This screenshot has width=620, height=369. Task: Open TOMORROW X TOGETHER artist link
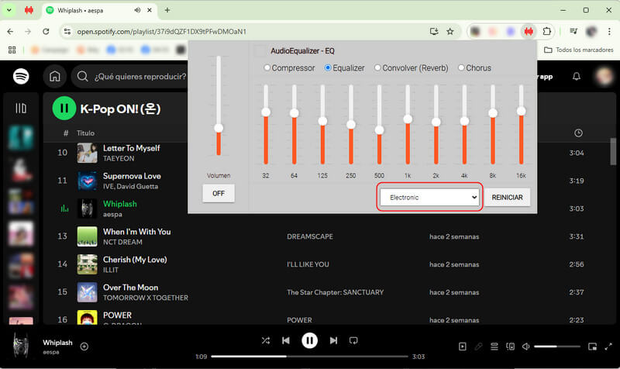(x=146, y=298)
